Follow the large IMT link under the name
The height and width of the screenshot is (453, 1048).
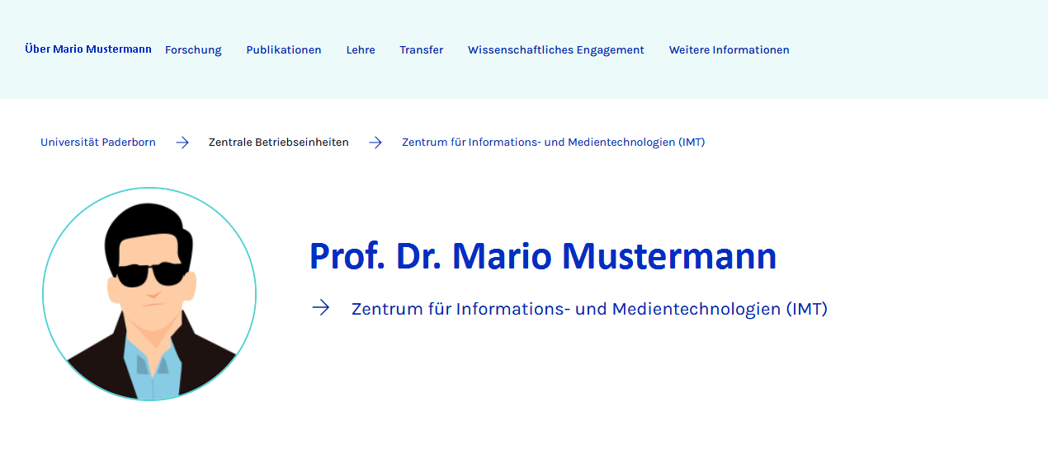(x=589, y=309)
